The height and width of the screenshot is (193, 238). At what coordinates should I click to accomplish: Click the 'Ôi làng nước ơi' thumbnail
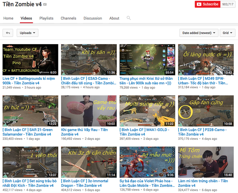206,60
